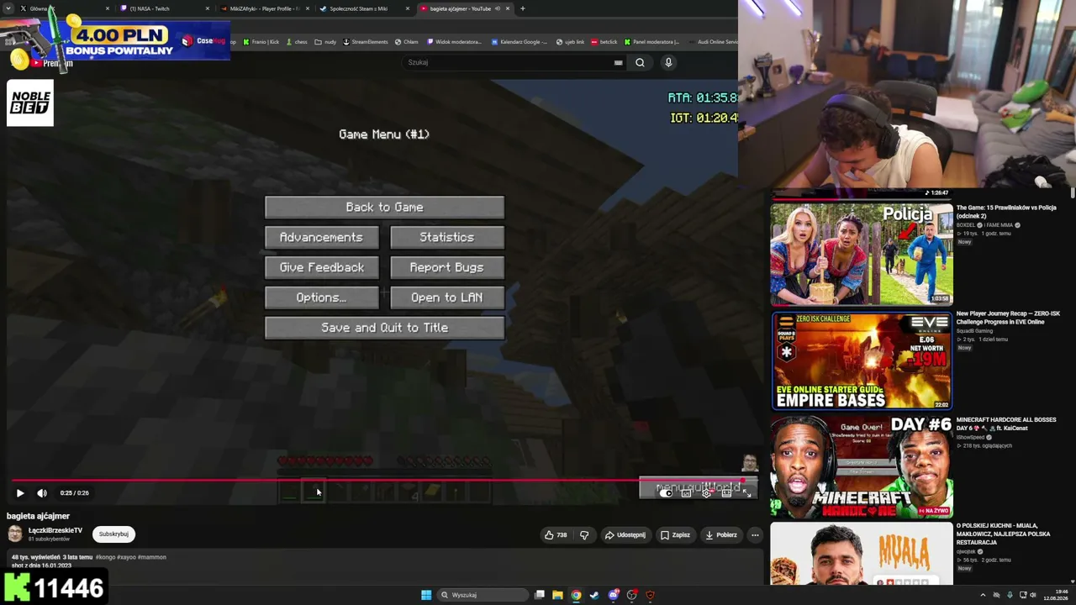Open Windows Start menu
Screen dimensions: 1076x605
point(426,595)
